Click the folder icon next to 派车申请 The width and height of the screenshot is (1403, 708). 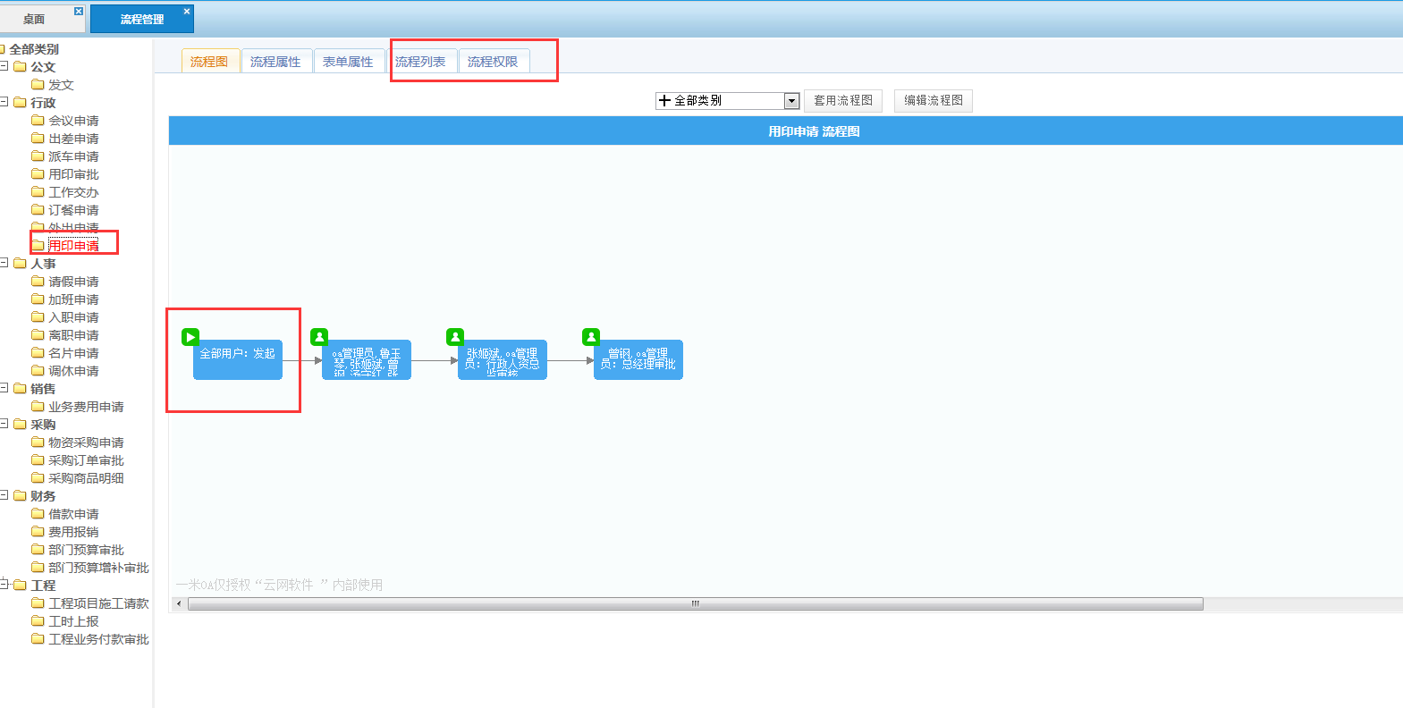point(38,156)
